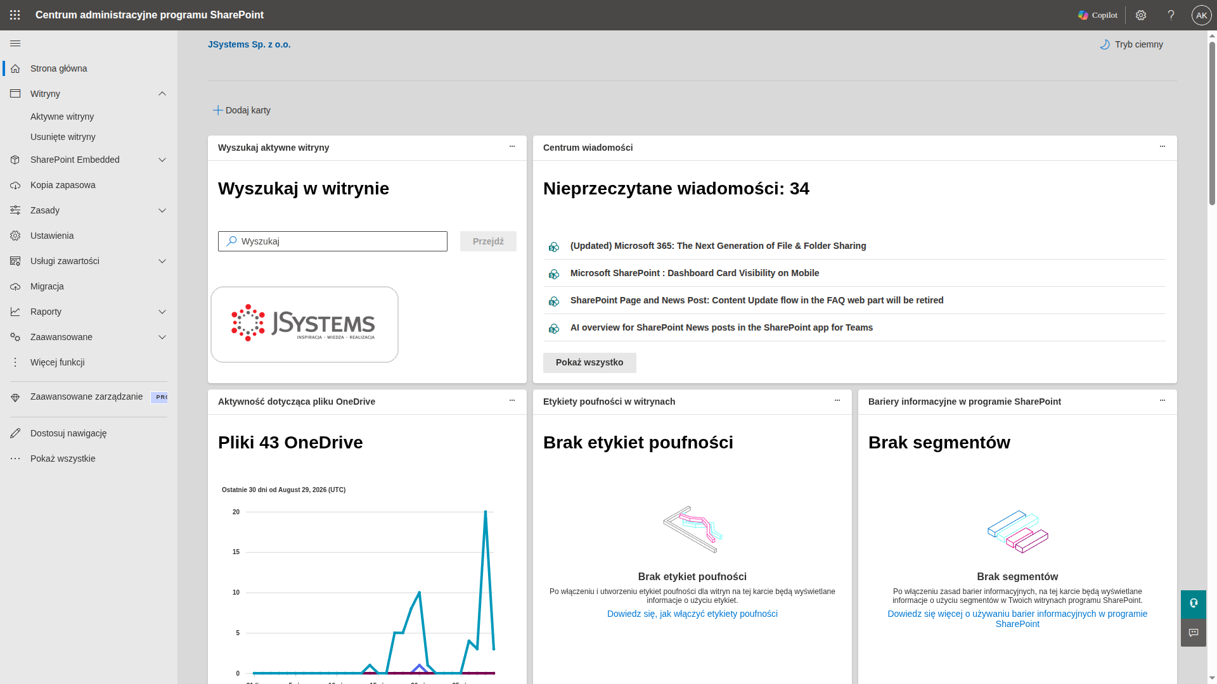Viewport: 1217px width, 684px height.
Task: Open more options on Bariery informacyjne card
Action: click(1162, 400)
